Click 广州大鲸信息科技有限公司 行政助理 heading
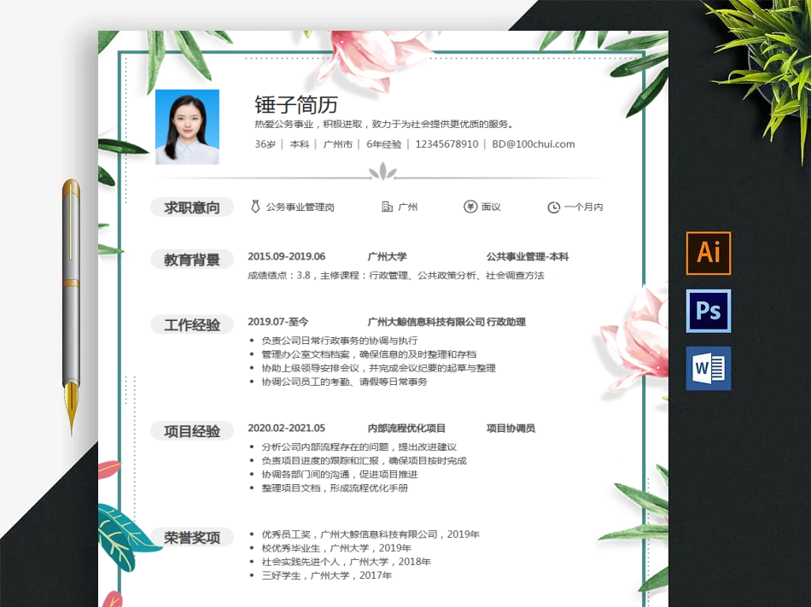 [x=446, y=322]
